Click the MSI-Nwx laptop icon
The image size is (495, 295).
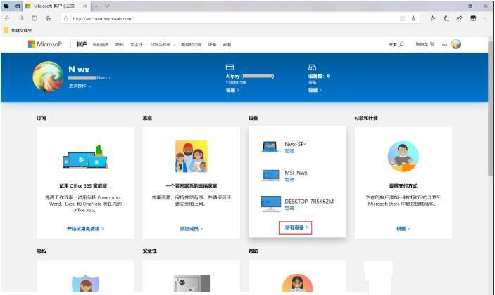coord(270,176)
